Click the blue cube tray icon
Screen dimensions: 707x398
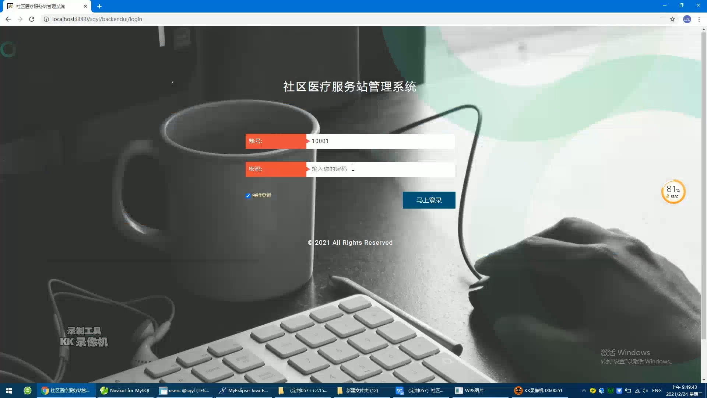[602, 391]
